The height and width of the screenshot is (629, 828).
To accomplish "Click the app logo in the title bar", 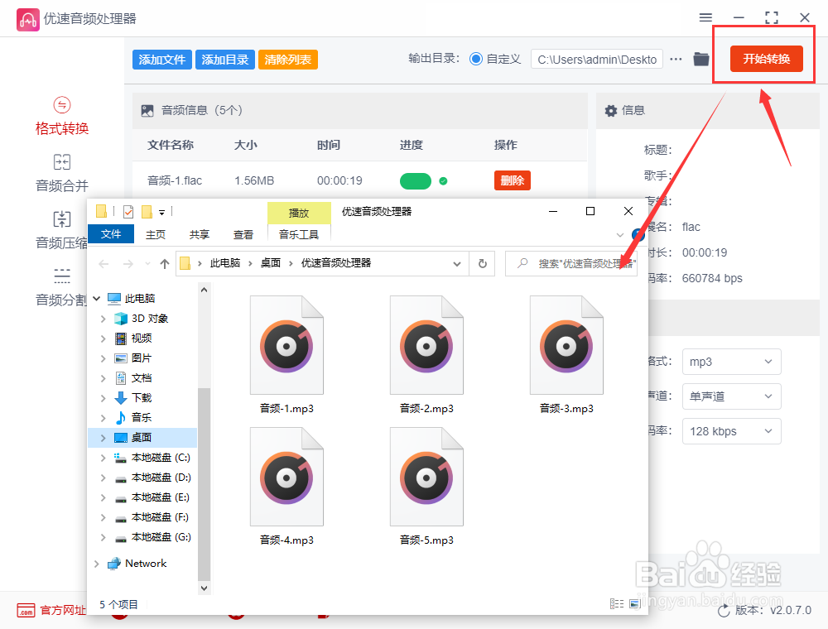I will [x=27, y=20].
